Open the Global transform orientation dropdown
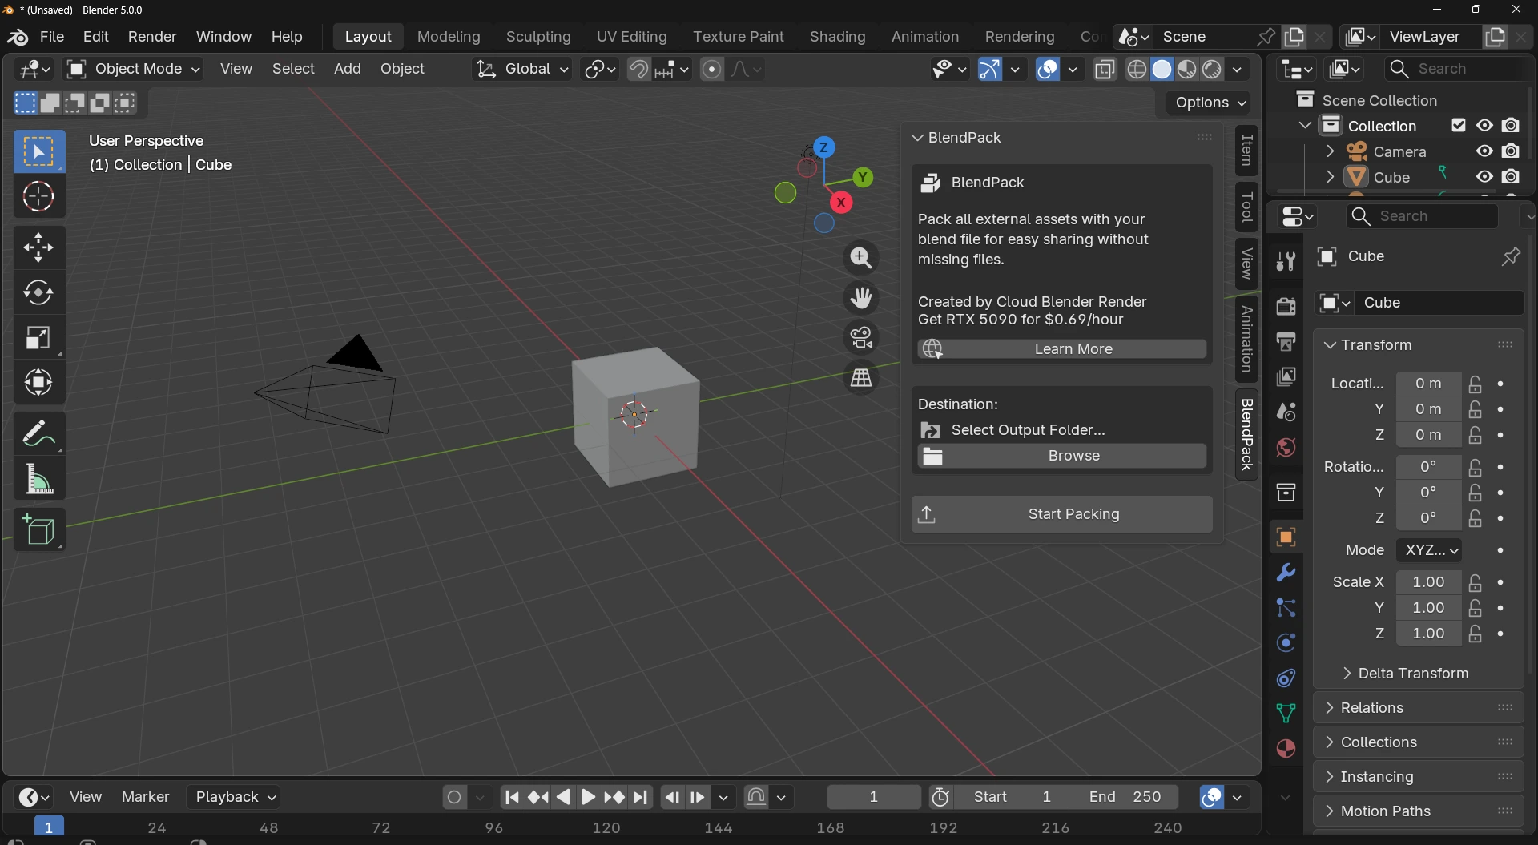This screenshot has width=1538, height=845. (522, 70)
